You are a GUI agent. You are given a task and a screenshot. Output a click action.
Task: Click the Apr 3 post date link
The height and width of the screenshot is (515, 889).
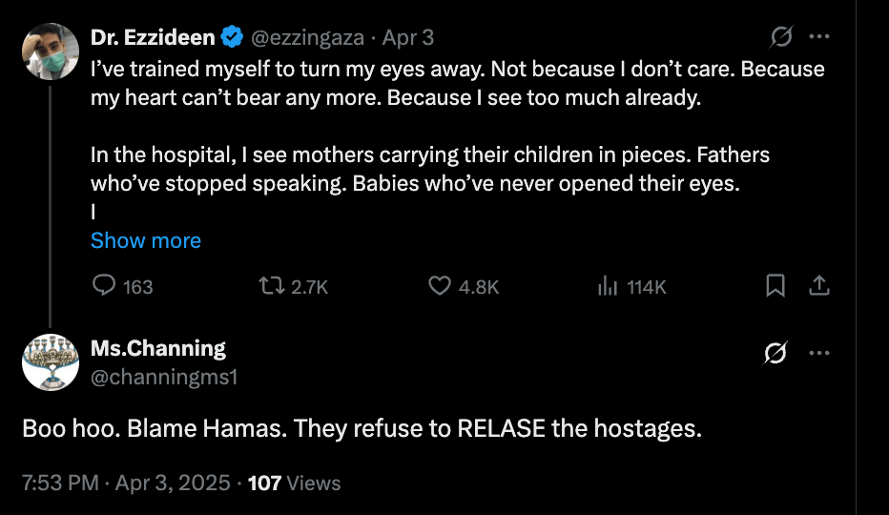(408, 38)
